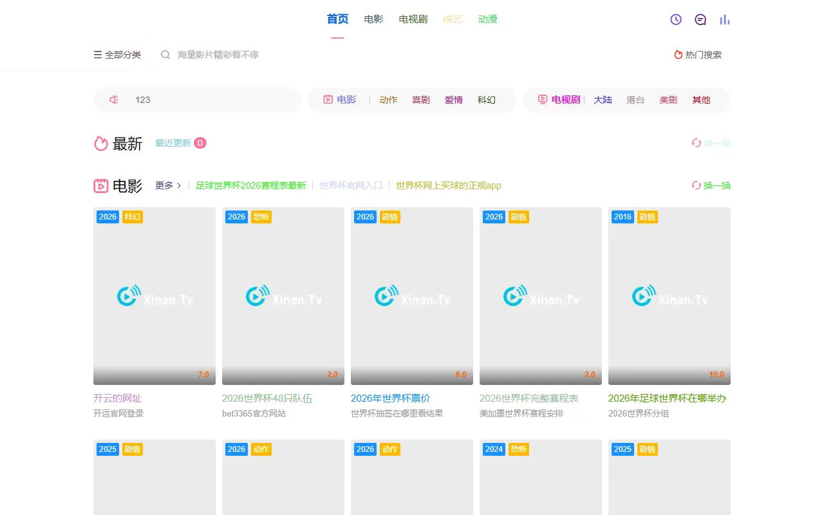The image size is (824, 515).
Task: Click the 123 announcement text
Action: (x=143, y=100)
